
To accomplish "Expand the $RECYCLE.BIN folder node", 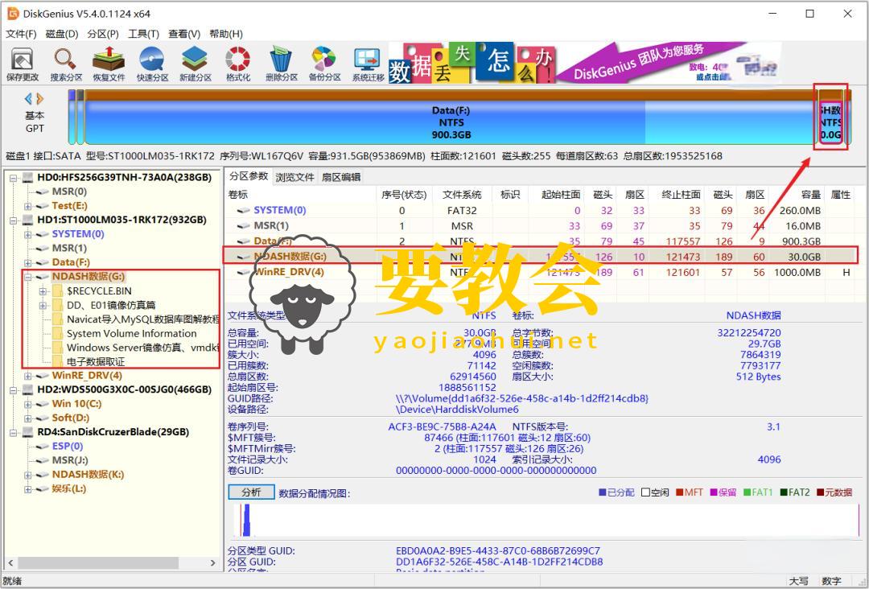I will point(43,291).
